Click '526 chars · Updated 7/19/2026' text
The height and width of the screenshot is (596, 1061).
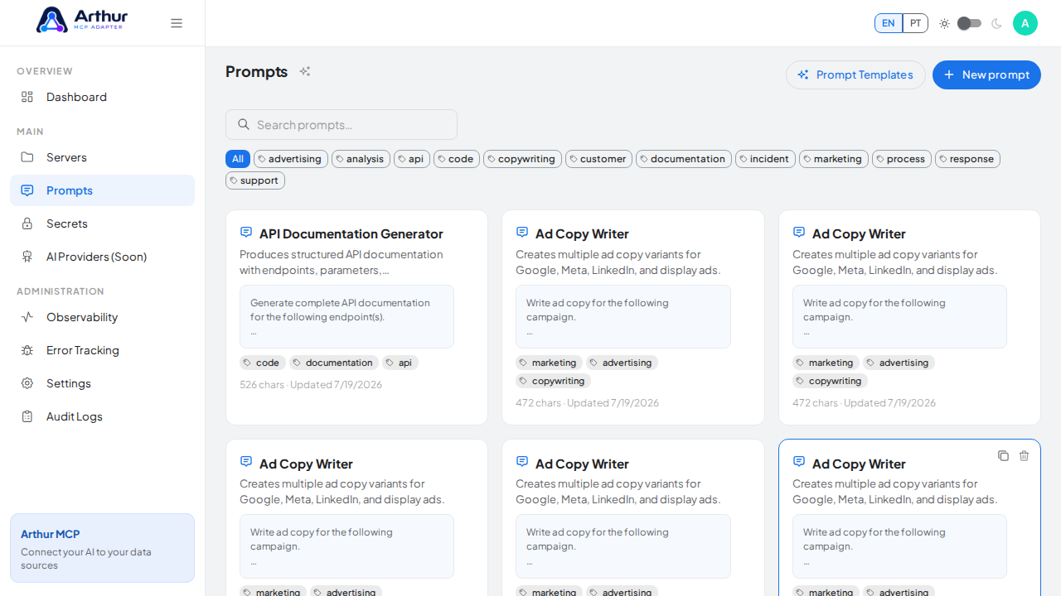coord(311,385)
